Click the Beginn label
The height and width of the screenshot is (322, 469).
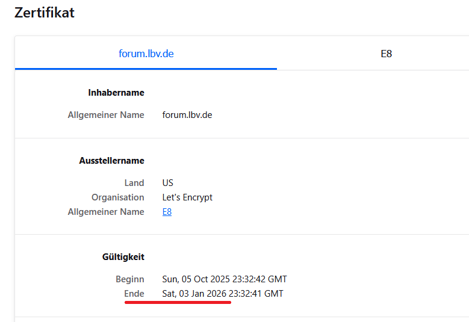click(x=129, y=279)
